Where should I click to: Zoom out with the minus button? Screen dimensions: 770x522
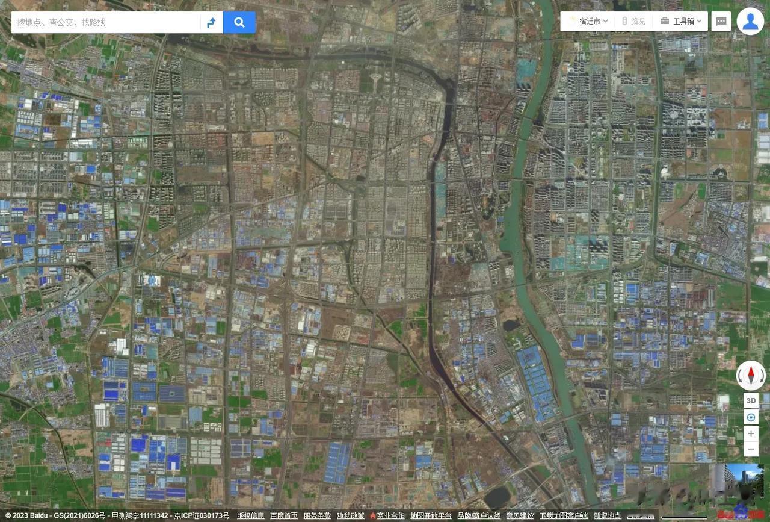[751, 449]
